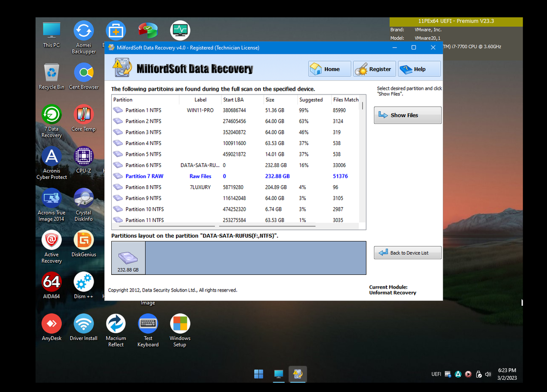Screen dimensions: 547x392
Task: Open the monitor icon on taskbar
Action: coord(278,374)
